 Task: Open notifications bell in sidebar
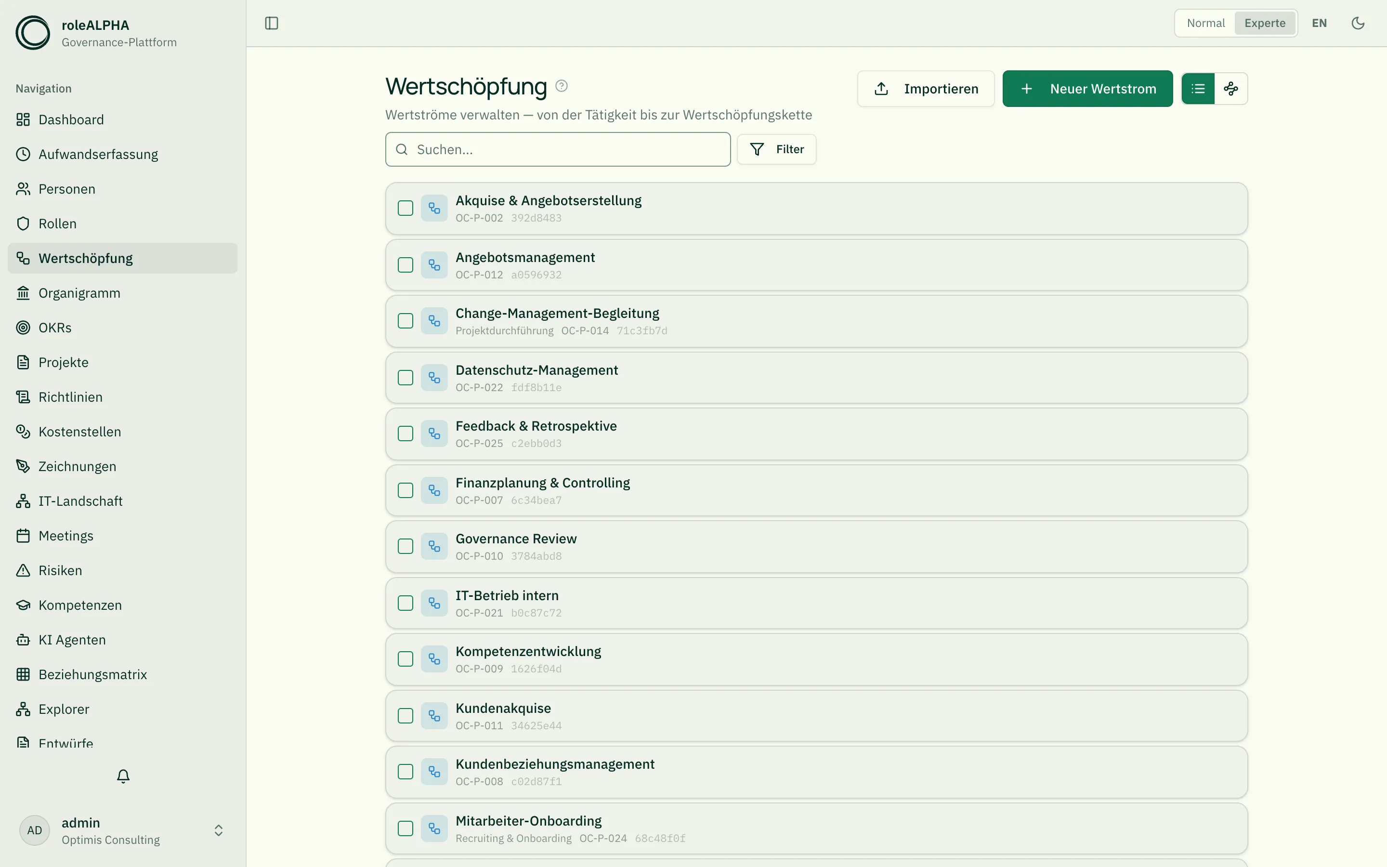pyautogui.click(x=123, y=776)
